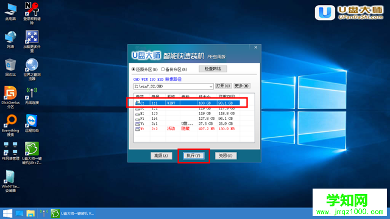Click the '1:3' disk number cell
Screen dimensions: 390x219
coord(154,114)
